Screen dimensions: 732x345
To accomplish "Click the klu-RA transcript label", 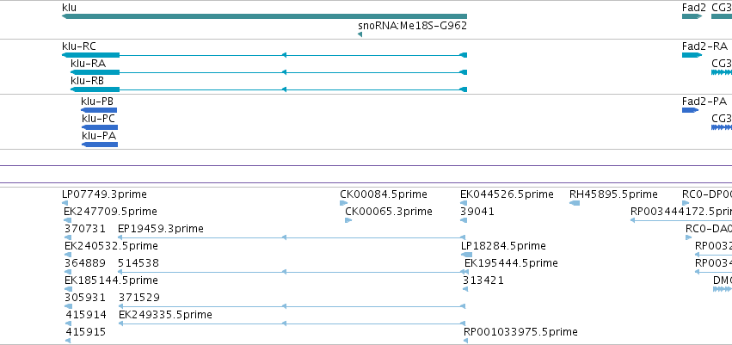I will 89,63.
